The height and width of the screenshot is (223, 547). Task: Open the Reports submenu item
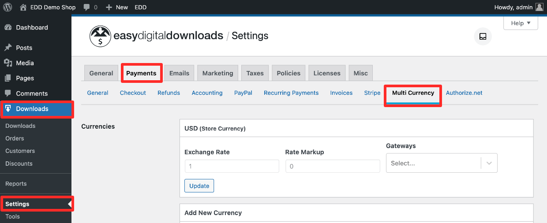point(16,184)
